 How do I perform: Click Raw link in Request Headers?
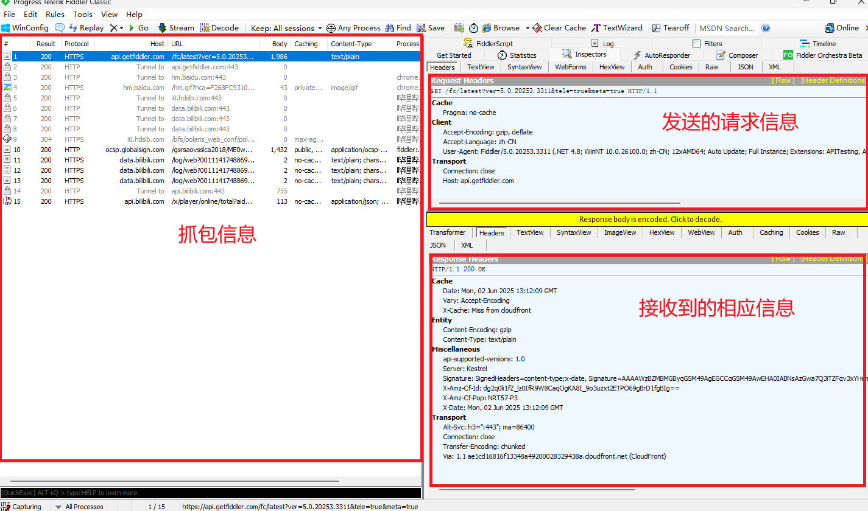coord(783,80)
